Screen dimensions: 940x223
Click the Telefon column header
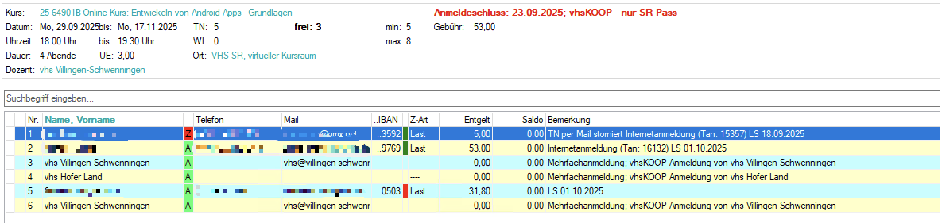(x=209, y=120)
